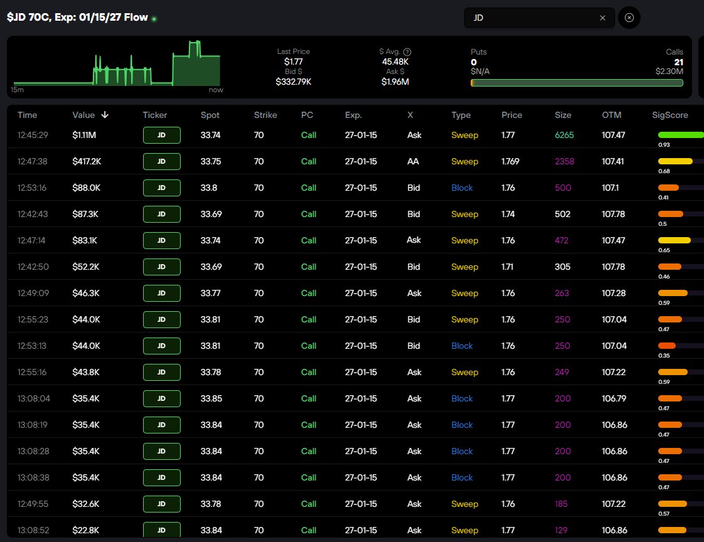Sort the table by the Size column

click(x=563, y=115)
